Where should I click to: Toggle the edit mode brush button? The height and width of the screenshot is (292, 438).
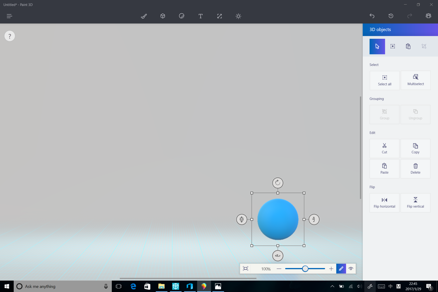click(341, 269)
